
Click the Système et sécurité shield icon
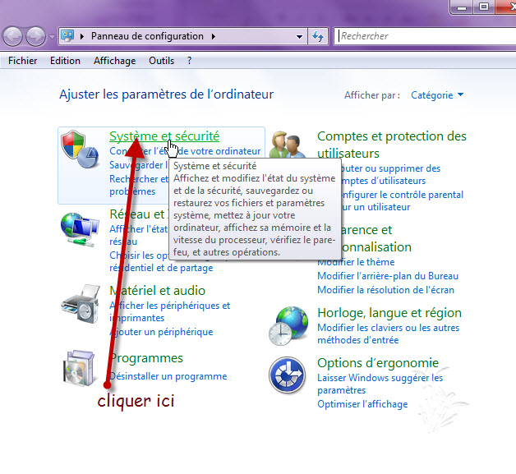coord(80,149)
